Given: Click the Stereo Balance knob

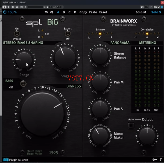Looking at the screenshot, I should pyautogui.click(x=100, y=56).
